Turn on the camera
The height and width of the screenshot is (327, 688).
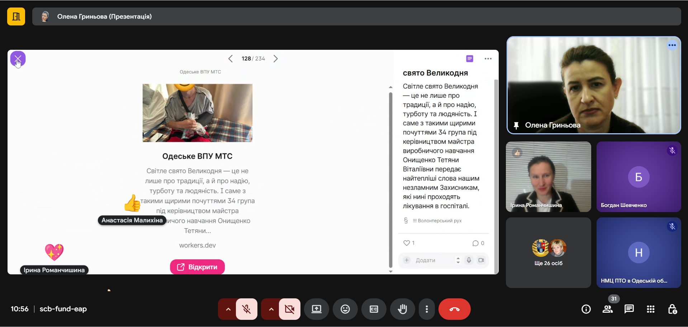[x=289, y=309]
